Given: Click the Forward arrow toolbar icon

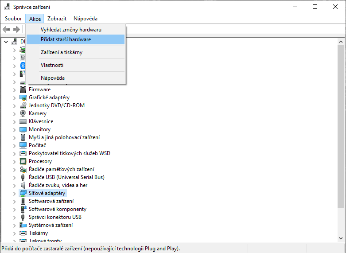Looking at the screenshot, I should [x=16, y=29].
